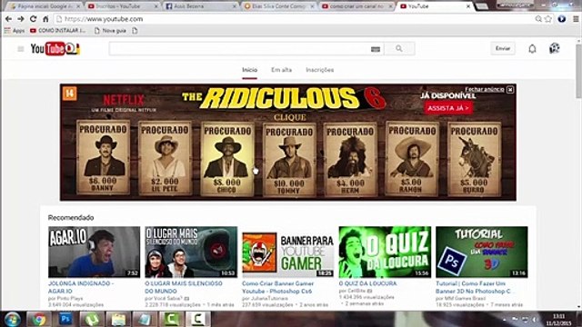Go back with the browser back arrow

point(8,19)
